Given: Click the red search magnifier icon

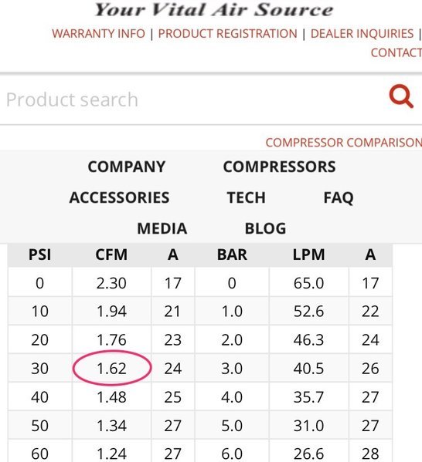Looking at the screenshot, I should pos(401,96).
